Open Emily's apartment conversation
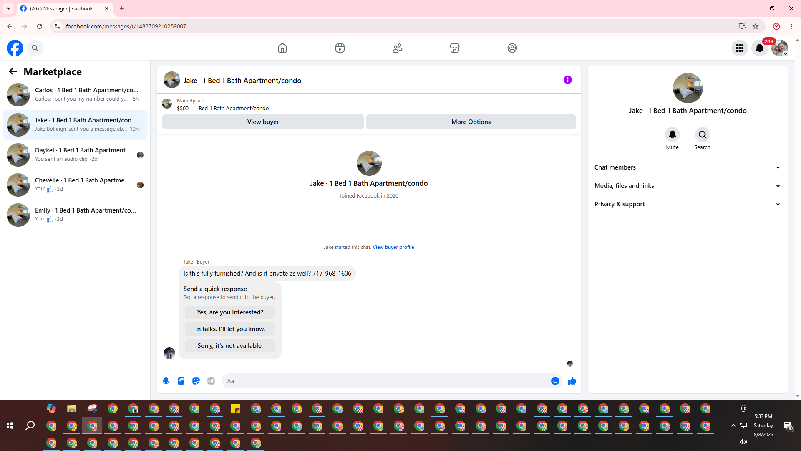The image size is (801, 451). coord(75,215)
